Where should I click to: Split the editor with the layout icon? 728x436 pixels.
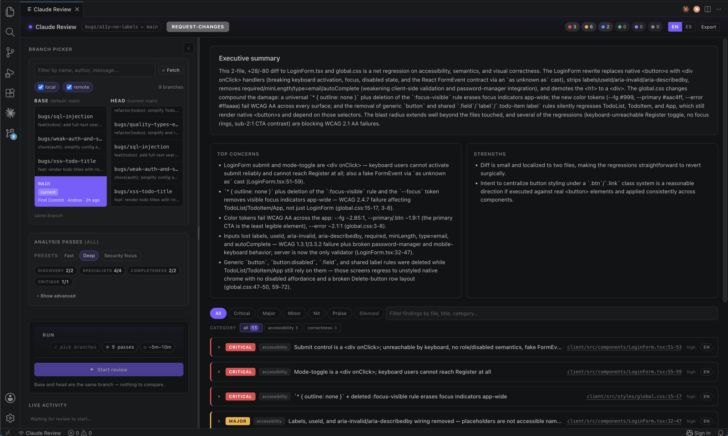708,9
